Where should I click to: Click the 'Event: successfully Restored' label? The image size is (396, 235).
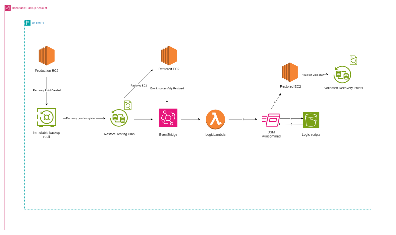click(x=167, y=88)
